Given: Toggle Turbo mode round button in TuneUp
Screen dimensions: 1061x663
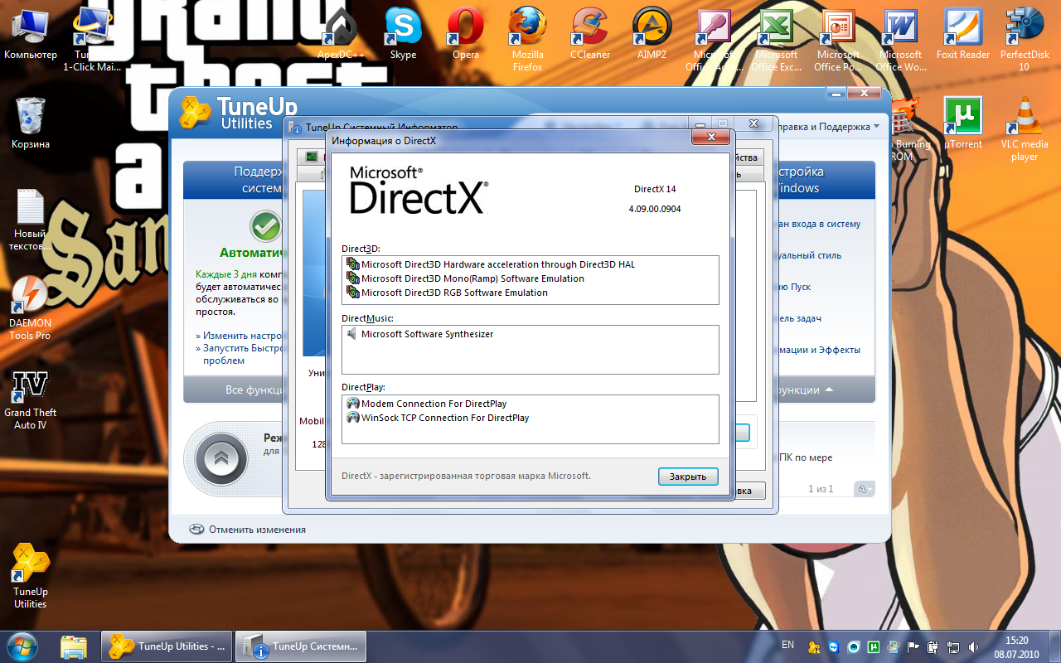Looking at the screenshot, I should pos(221,458).
